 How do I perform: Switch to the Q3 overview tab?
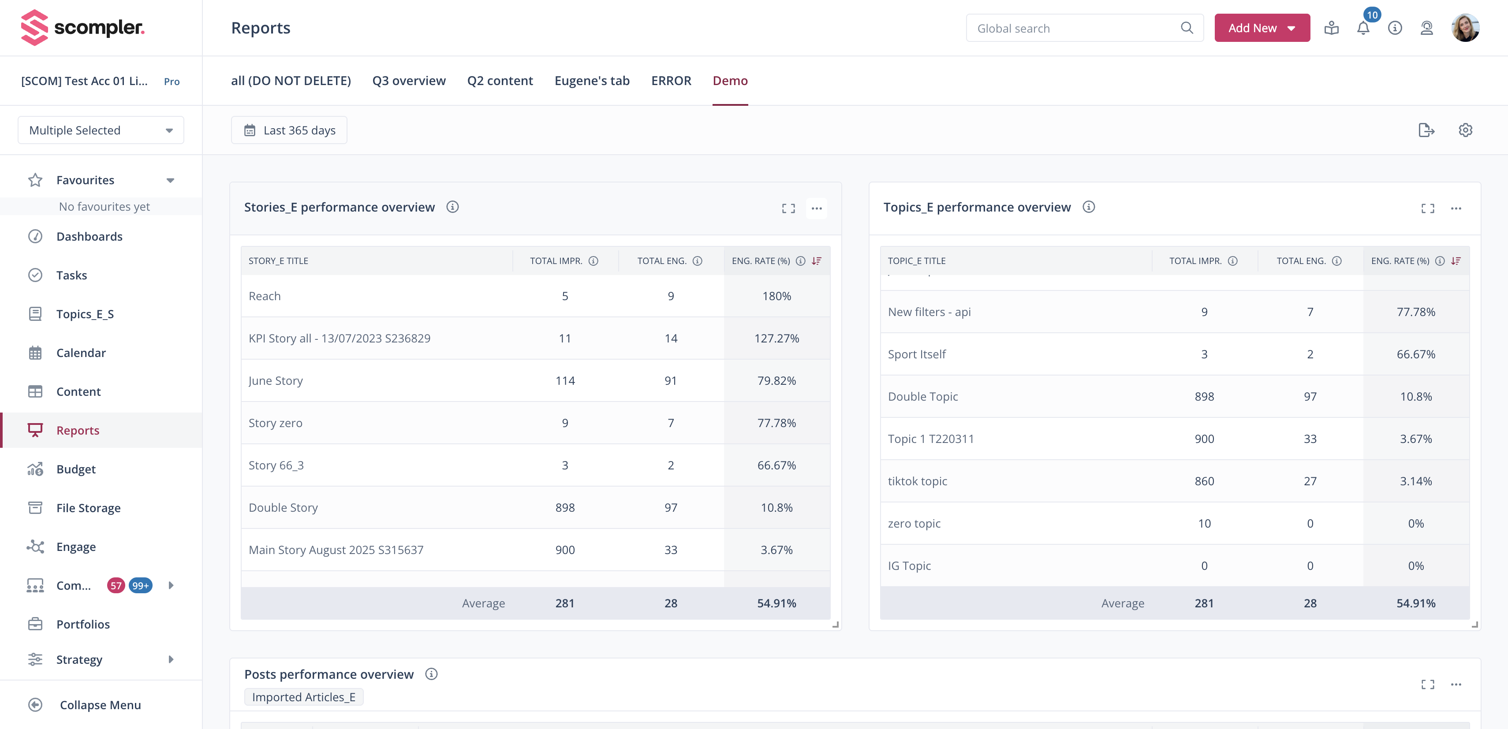(x=409, y=80)
